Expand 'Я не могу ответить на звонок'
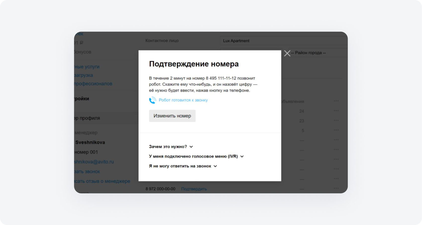The height and width of the screenshot is (225, 422). [x=183, y=166]
